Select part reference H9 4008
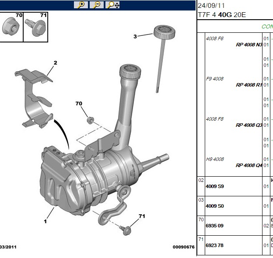This screenshot has height=258, width=273. 215,159
